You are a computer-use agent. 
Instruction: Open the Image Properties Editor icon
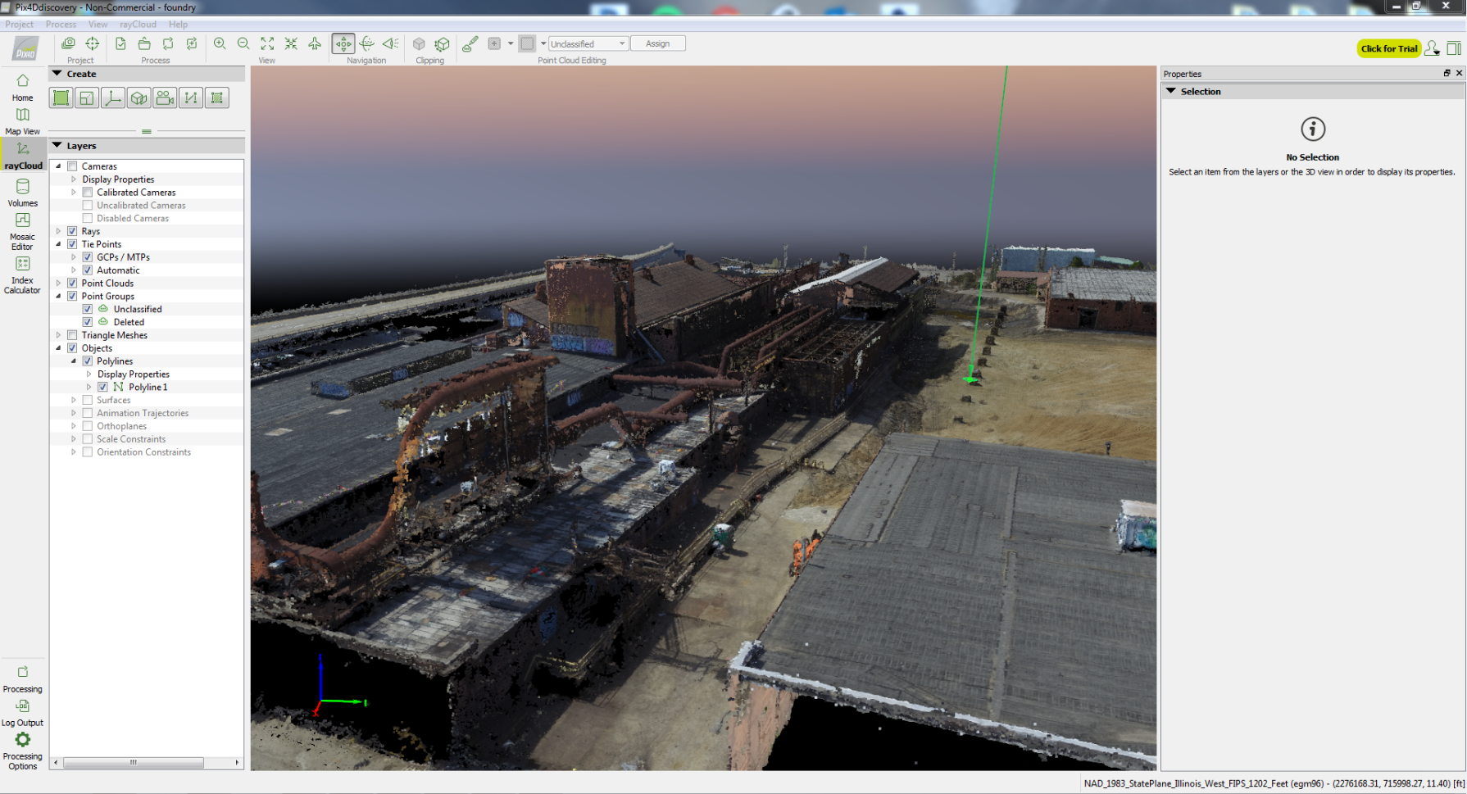[68, 43]
